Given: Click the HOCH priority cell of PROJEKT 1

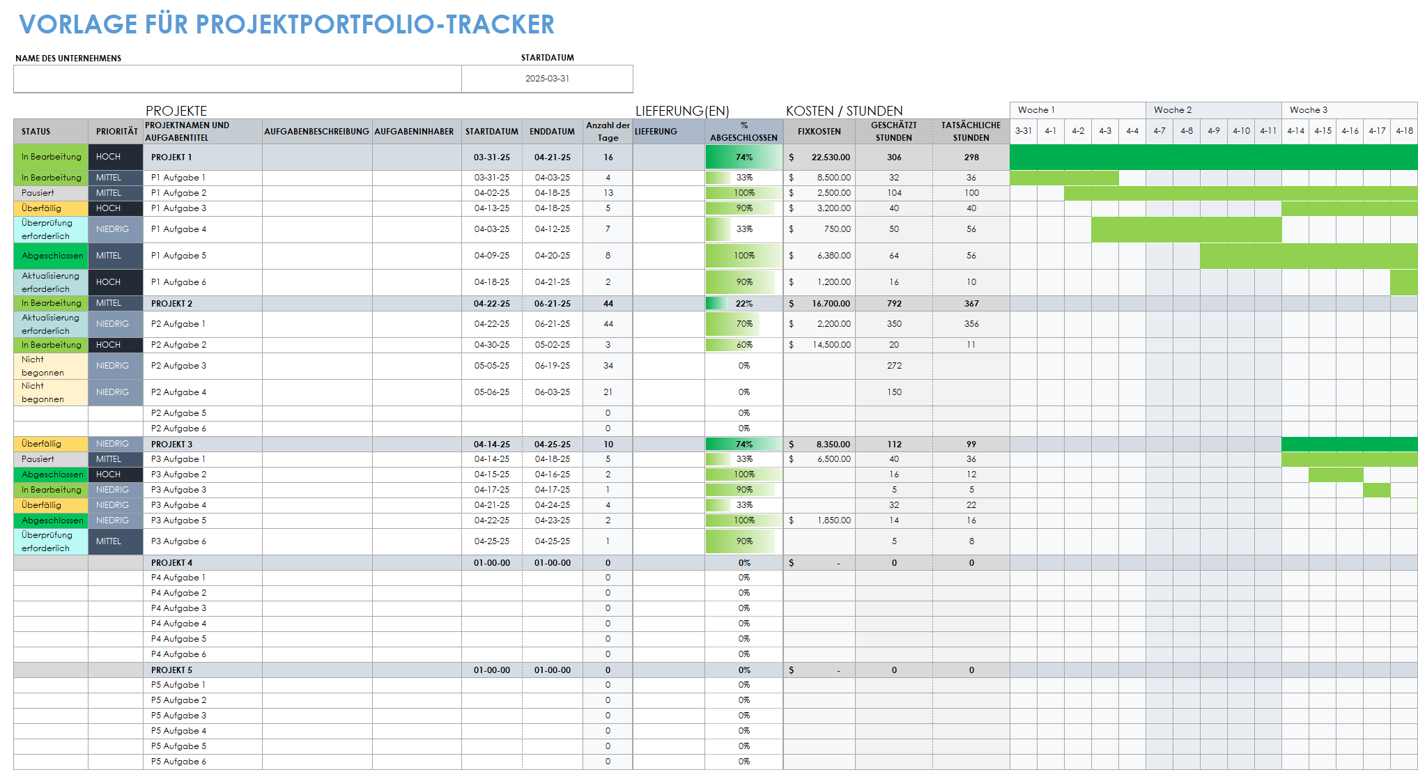Looking at the screenshot, I should click(116, 157).
